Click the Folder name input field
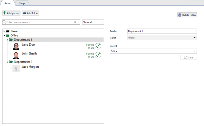204x126 pixels. pos(162,31)
